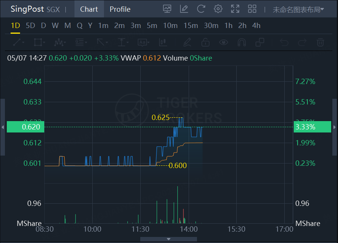Image resolution: width=338 pixels, height=243 pixels.
Task: Click the 05/07 14:27 timestamp
Action: [27, 58]
